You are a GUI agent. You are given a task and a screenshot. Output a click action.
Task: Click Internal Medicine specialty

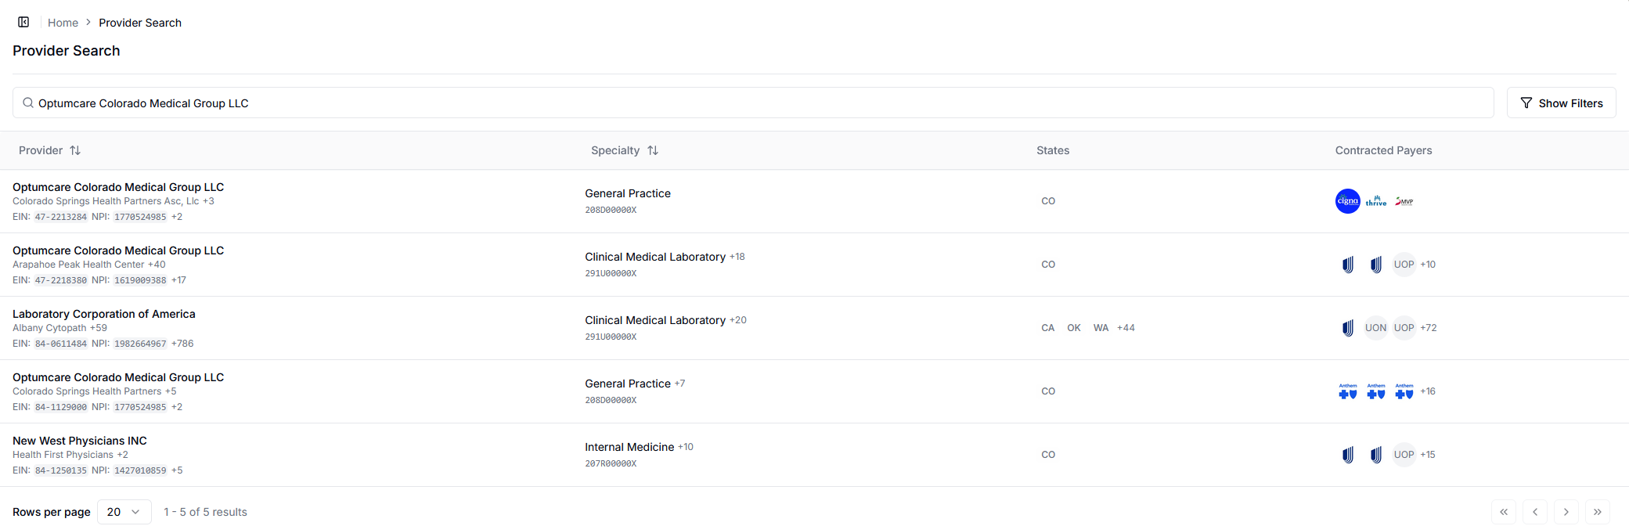629,447
